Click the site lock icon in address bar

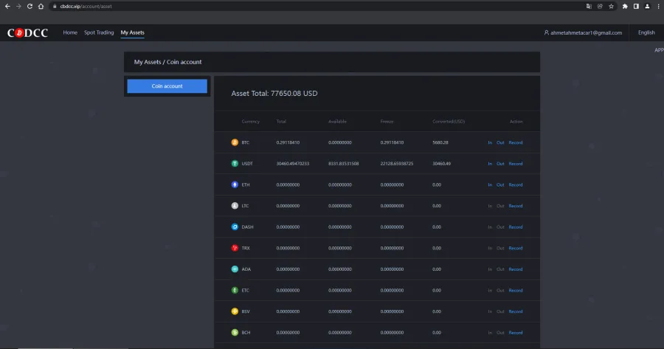click(x=55, y=7)
